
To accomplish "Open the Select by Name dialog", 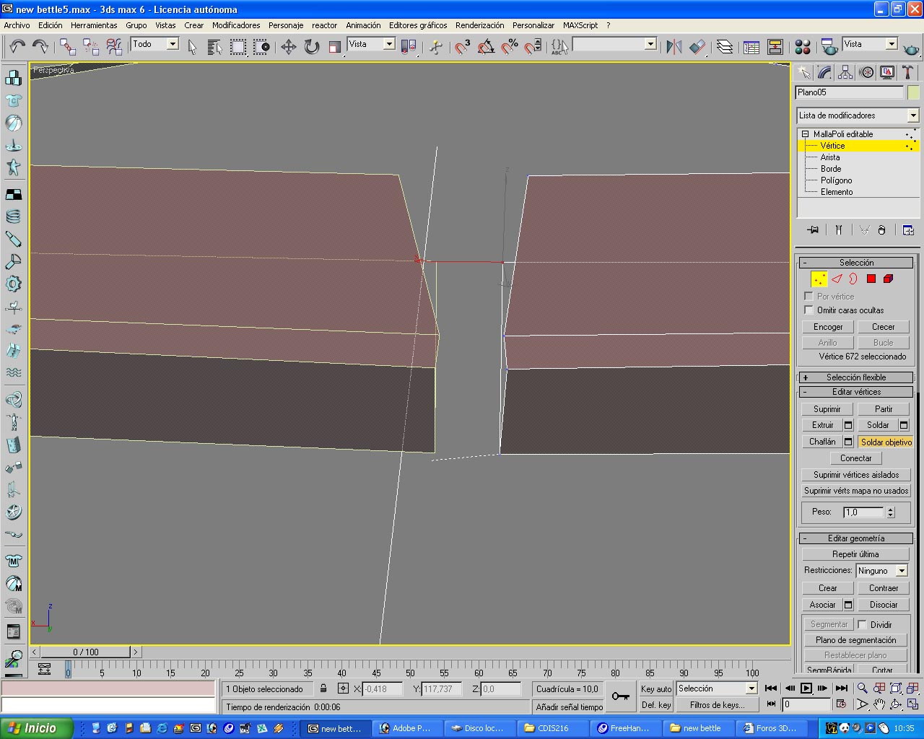I will (x=214, y=47).
